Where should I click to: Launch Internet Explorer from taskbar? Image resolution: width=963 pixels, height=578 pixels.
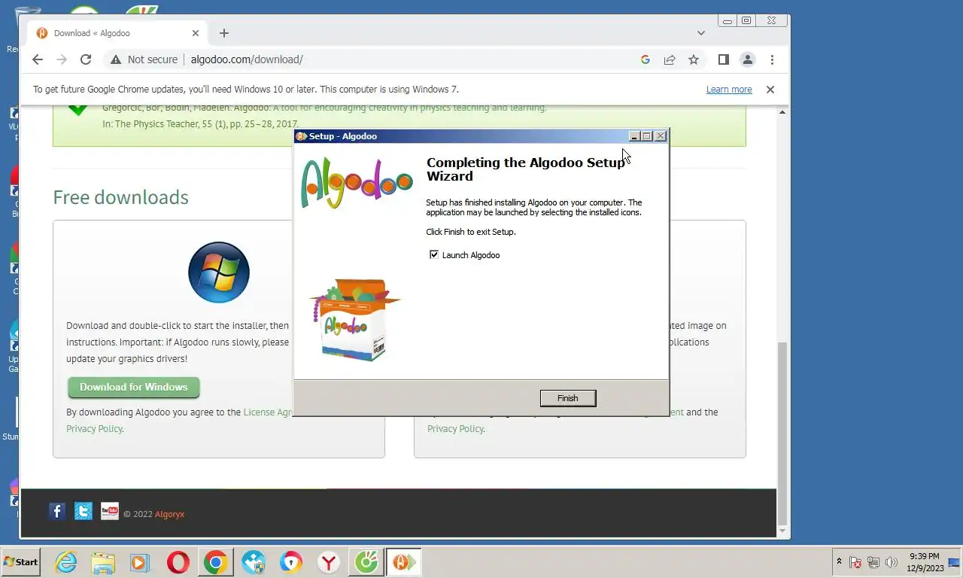click(66, 562)
